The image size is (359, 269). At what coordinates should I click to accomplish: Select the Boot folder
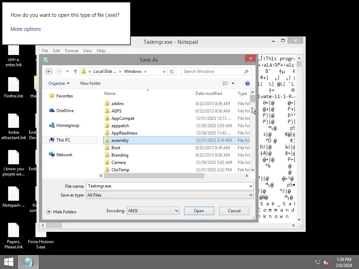[176, 148]
